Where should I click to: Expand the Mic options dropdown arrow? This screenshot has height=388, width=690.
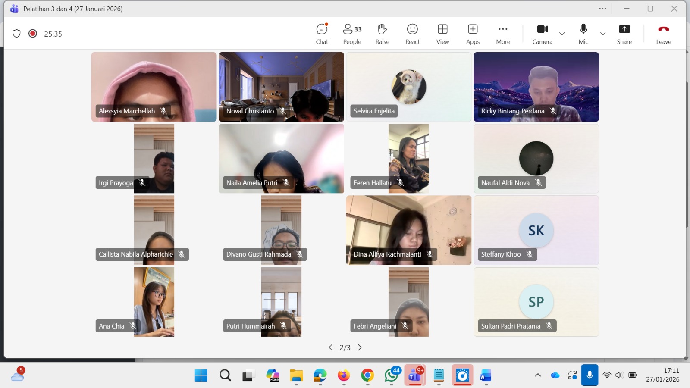[x=603, y=34]
